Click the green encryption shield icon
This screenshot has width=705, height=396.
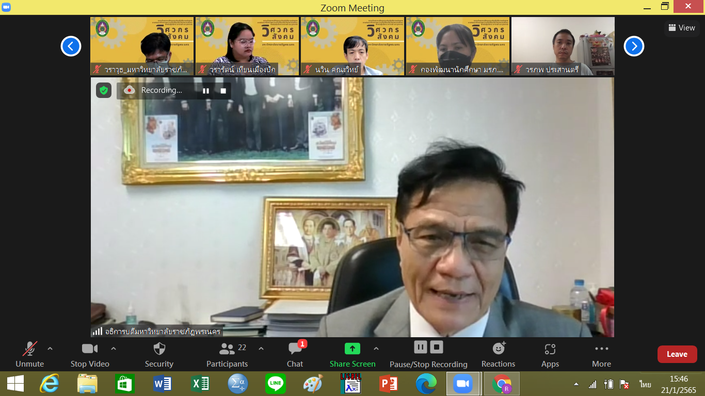pos(104,90)
